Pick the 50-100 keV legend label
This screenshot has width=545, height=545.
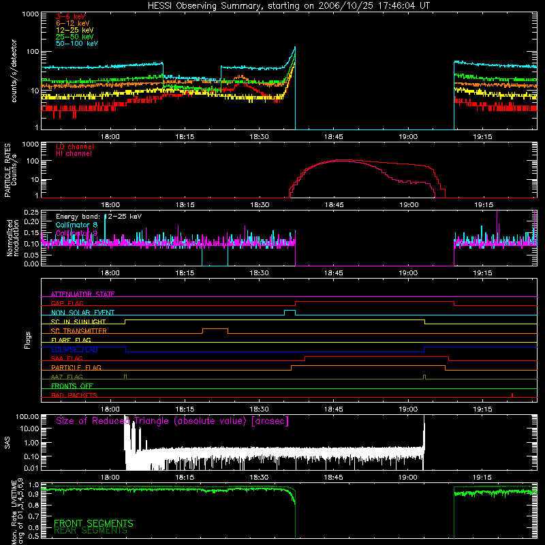[x=77, y=44]
